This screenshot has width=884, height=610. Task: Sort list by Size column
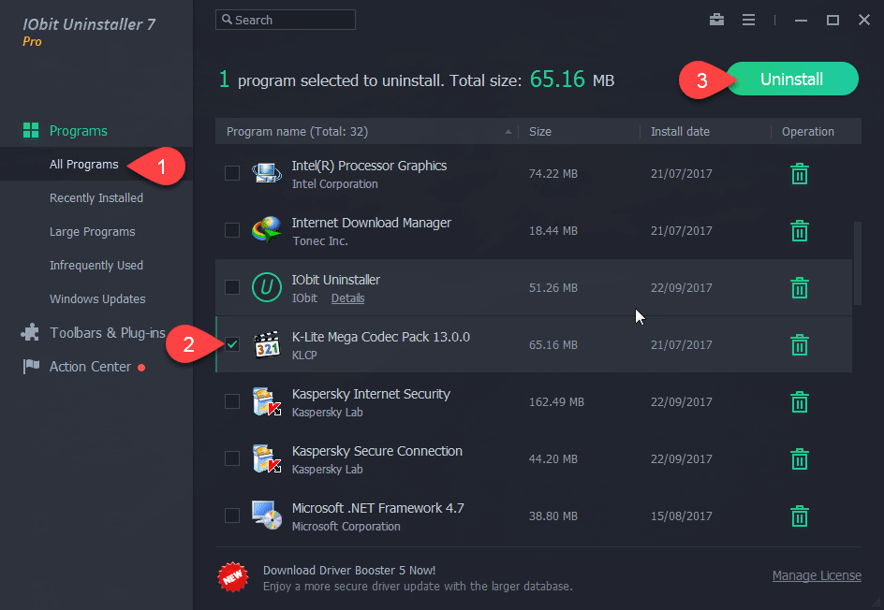click(x=579, y=132)
